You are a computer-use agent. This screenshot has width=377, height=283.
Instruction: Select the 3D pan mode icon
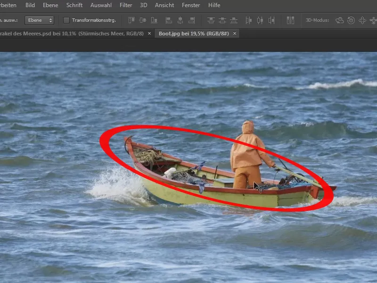pos(362,20)
